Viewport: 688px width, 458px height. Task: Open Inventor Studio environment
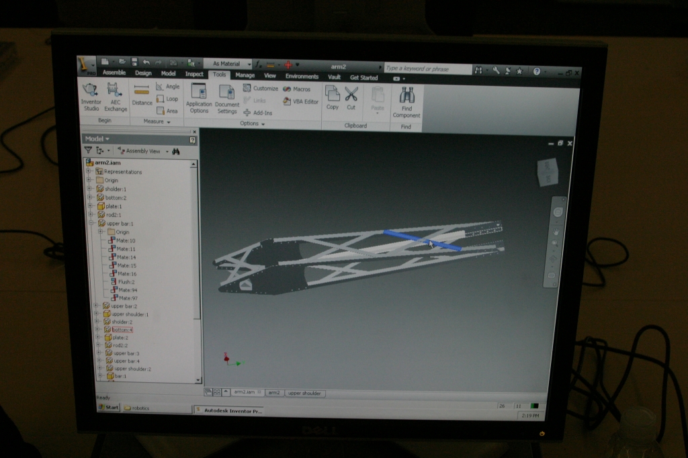click(91, 97)
